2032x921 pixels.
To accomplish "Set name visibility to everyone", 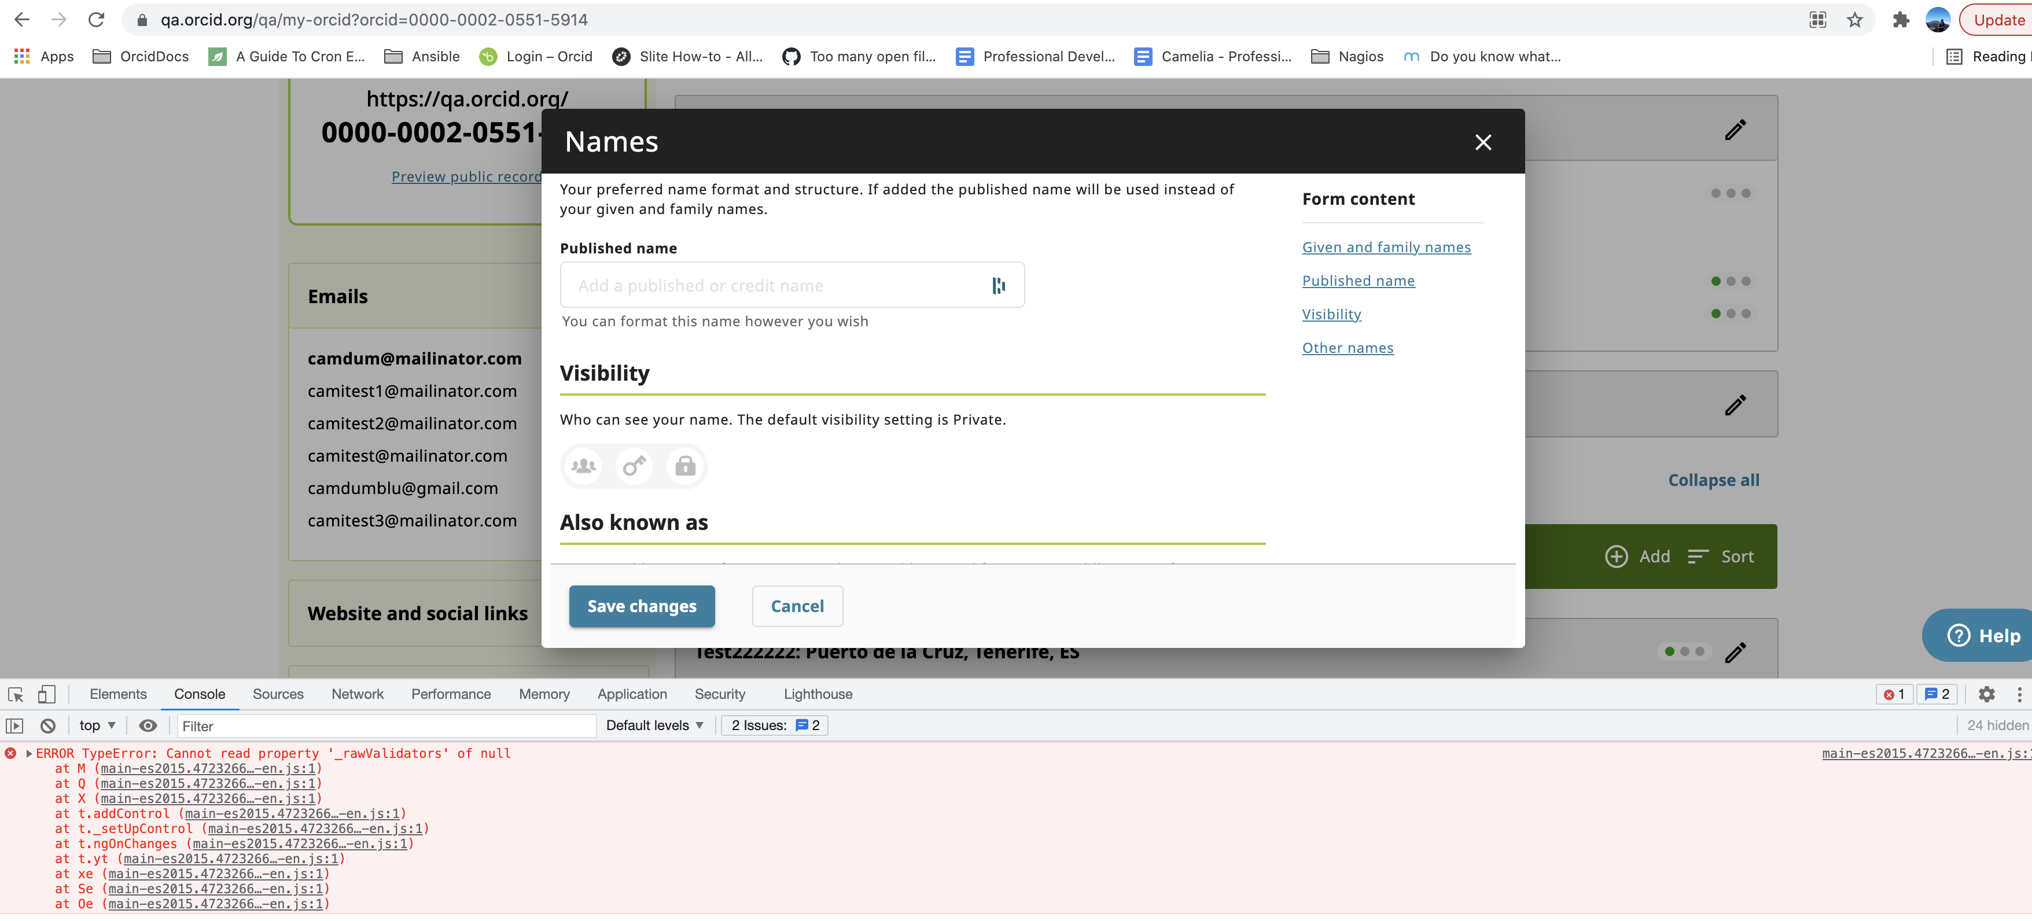I will (583, 466).
